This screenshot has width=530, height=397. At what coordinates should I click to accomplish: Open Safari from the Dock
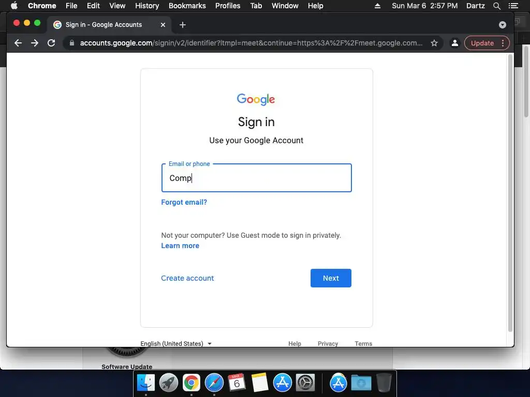(214, 383)
